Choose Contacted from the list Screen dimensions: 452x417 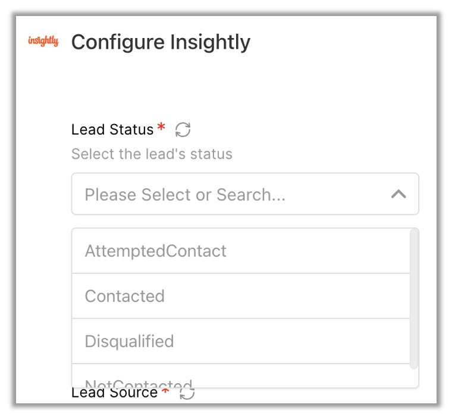point(124,296)
